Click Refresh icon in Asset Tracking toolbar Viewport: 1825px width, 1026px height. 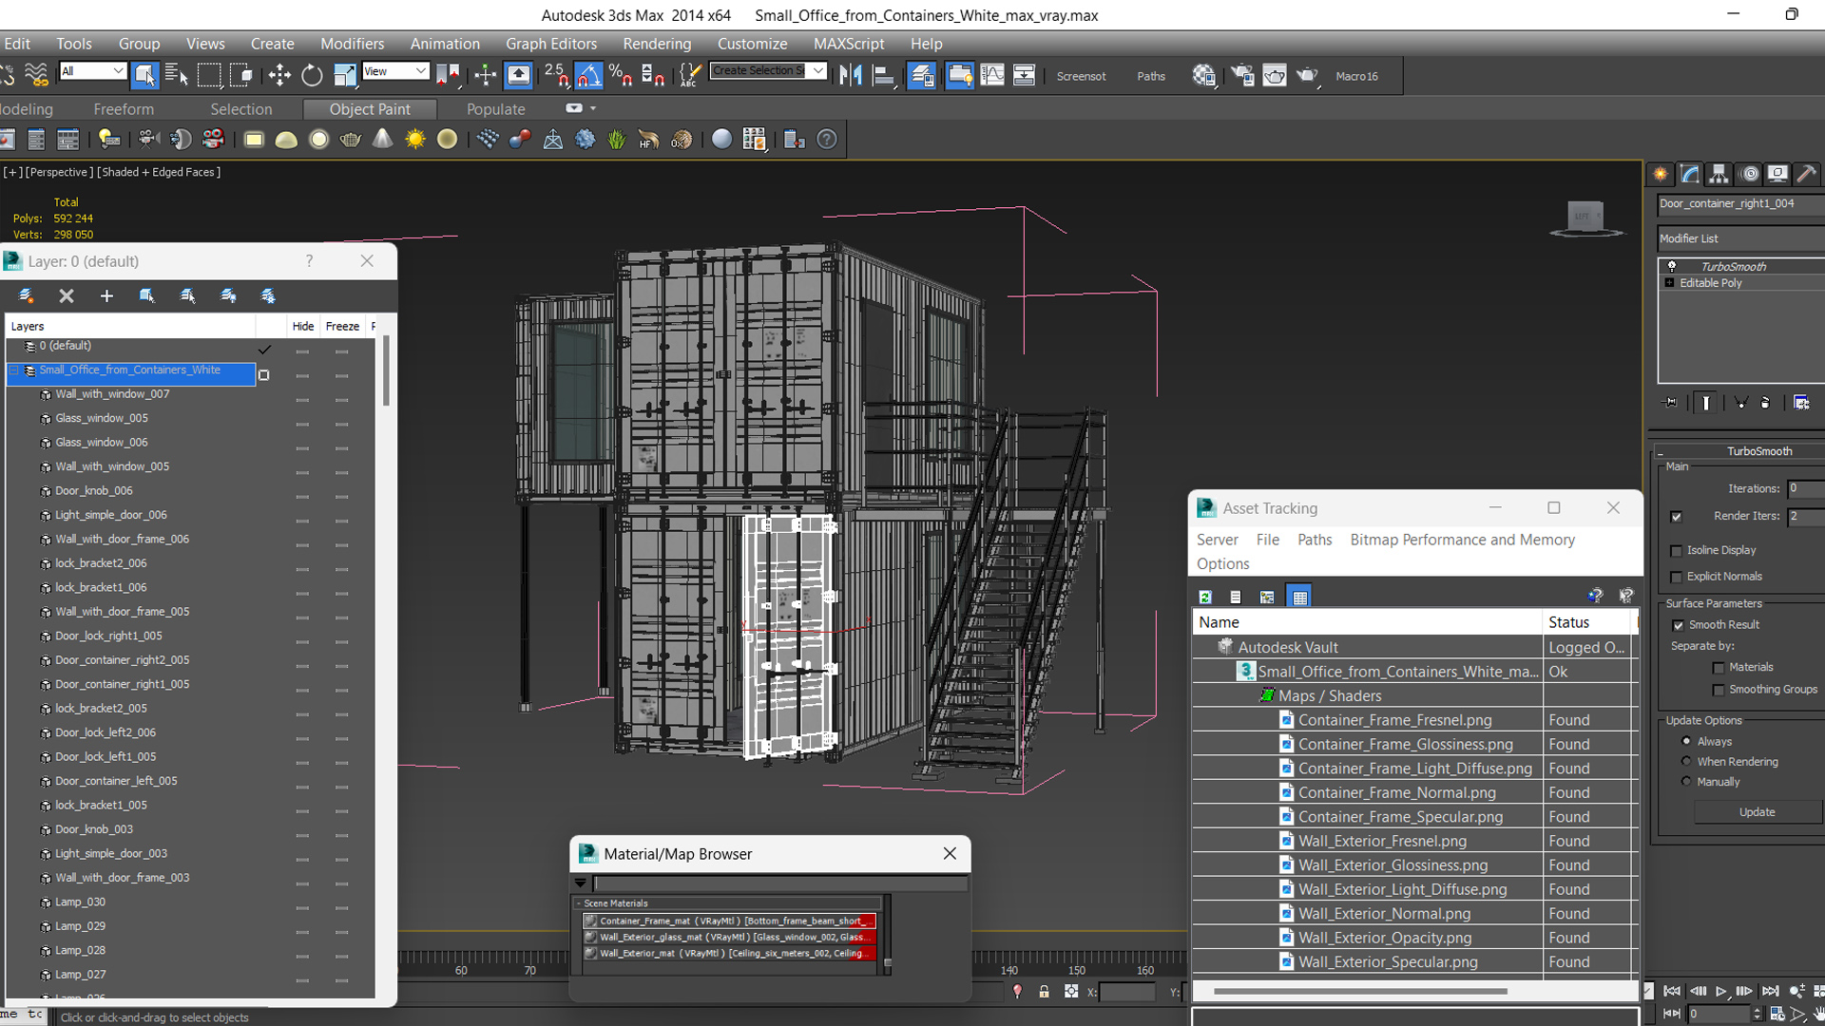(x=1205, y=597)
